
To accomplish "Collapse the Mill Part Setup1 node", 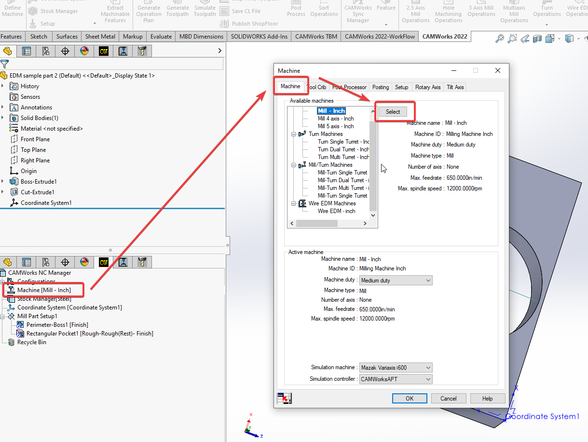I will (x=3, y=316).
